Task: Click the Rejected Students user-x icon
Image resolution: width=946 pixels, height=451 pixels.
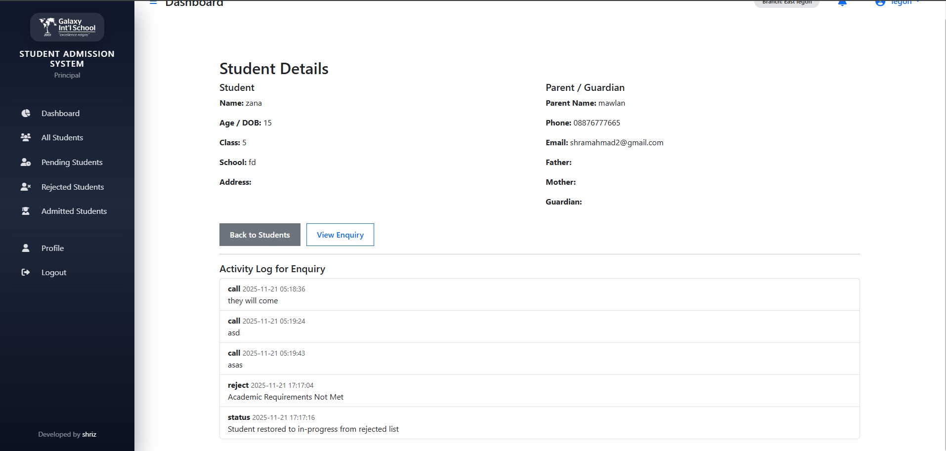Action: click(26, 187)
